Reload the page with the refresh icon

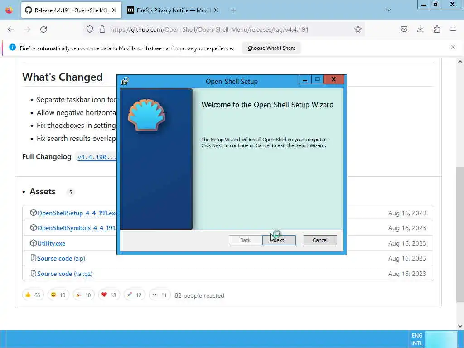43,29
